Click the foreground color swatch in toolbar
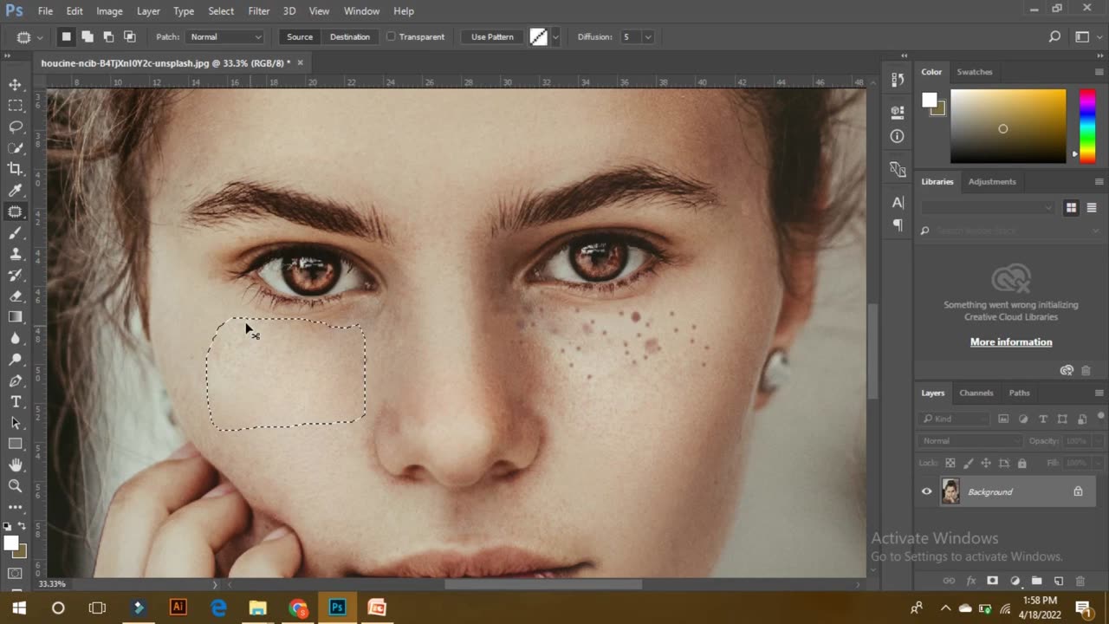Screen dimensions: 1109x624 click(x=10, y=543)
